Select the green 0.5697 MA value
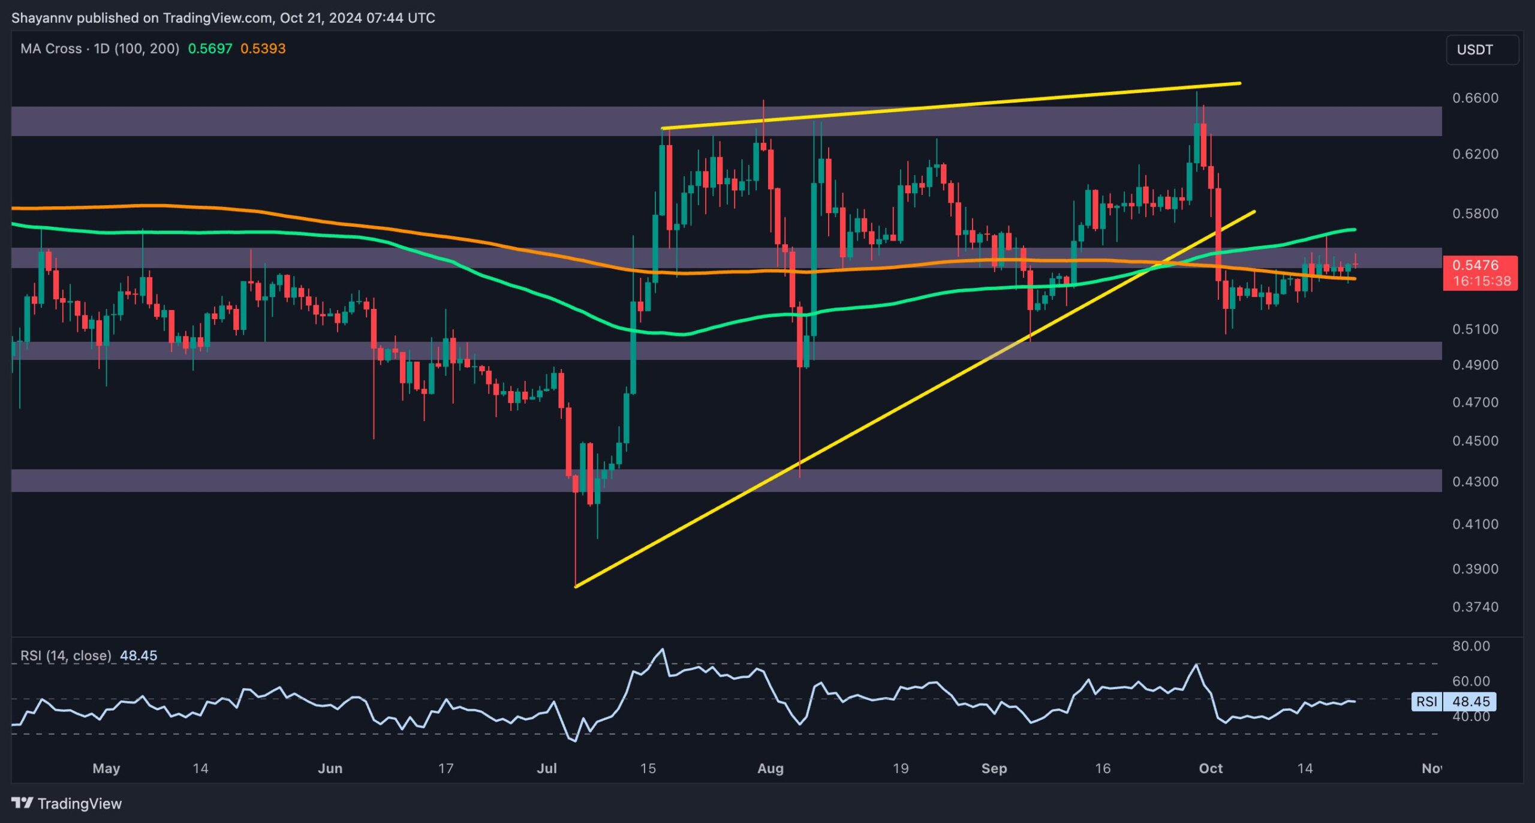 [x=210, y=49]
